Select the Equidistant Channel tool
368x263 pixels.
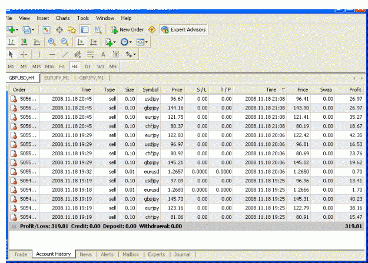[78, 55]
